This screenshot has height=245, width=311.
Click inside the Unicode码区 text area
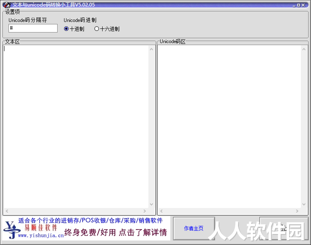[x=229, y=127]
